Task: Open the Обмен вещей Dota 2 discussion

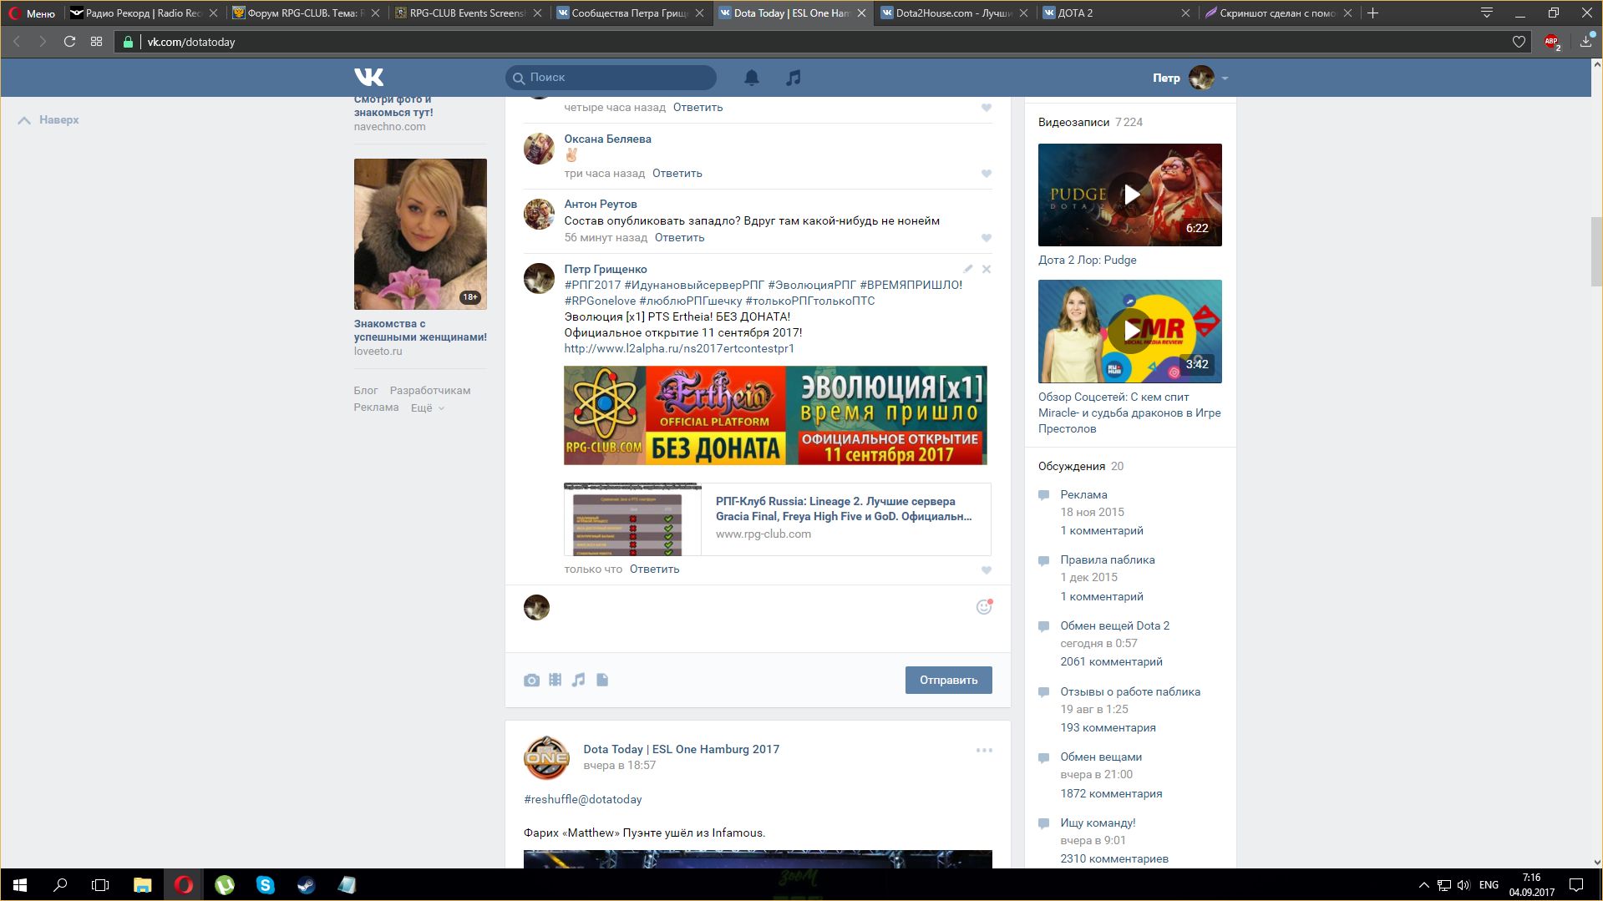Action: click(x=1114, y=625)
